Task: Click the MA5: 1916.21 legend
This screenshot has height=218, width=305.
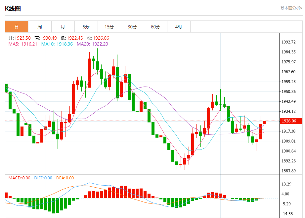Action: tap(23, 44)
